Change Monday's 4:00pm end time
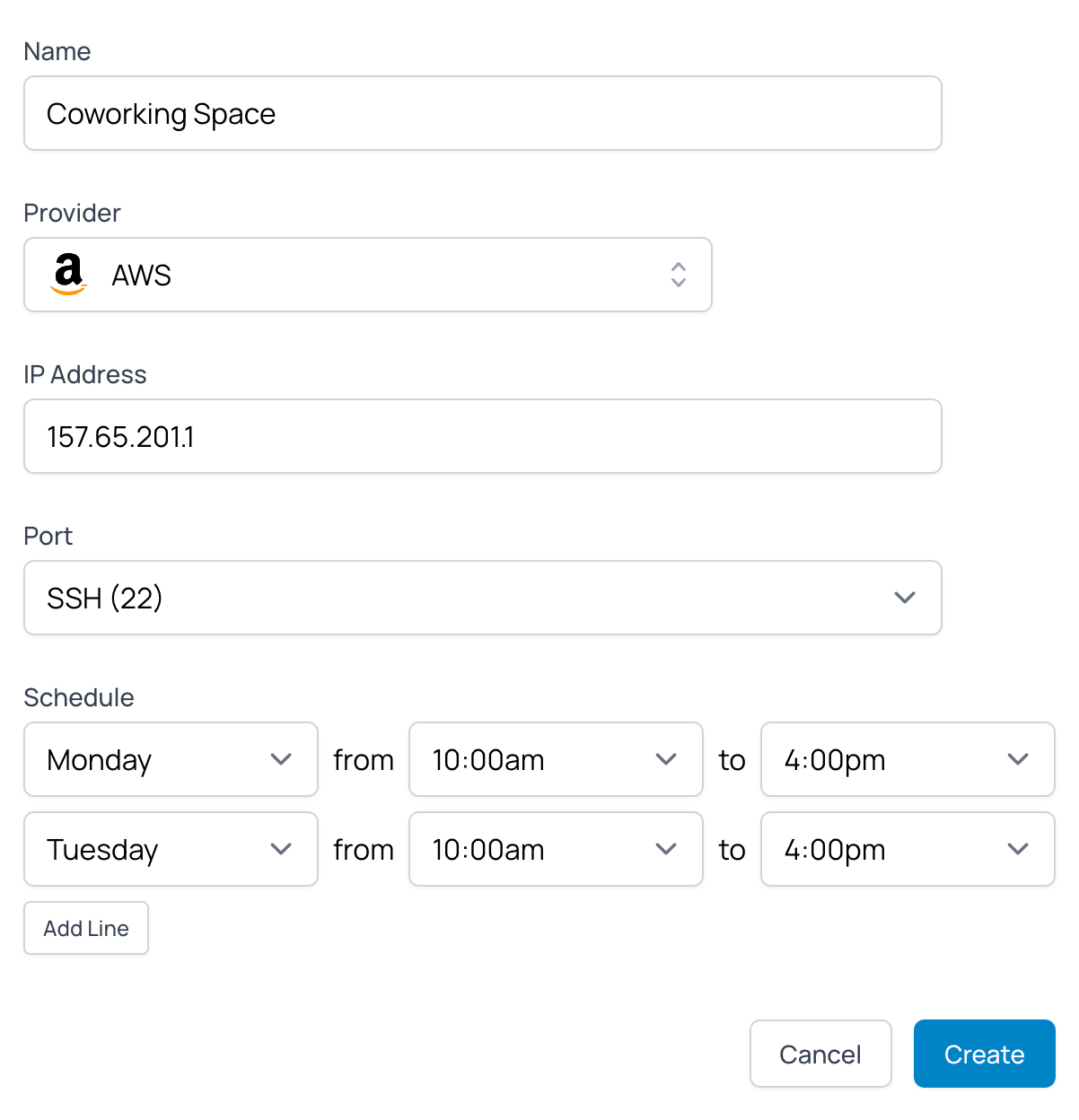Image resolution: width=1079 pixels, height=1120 pixels. click(x=908, y=759)
